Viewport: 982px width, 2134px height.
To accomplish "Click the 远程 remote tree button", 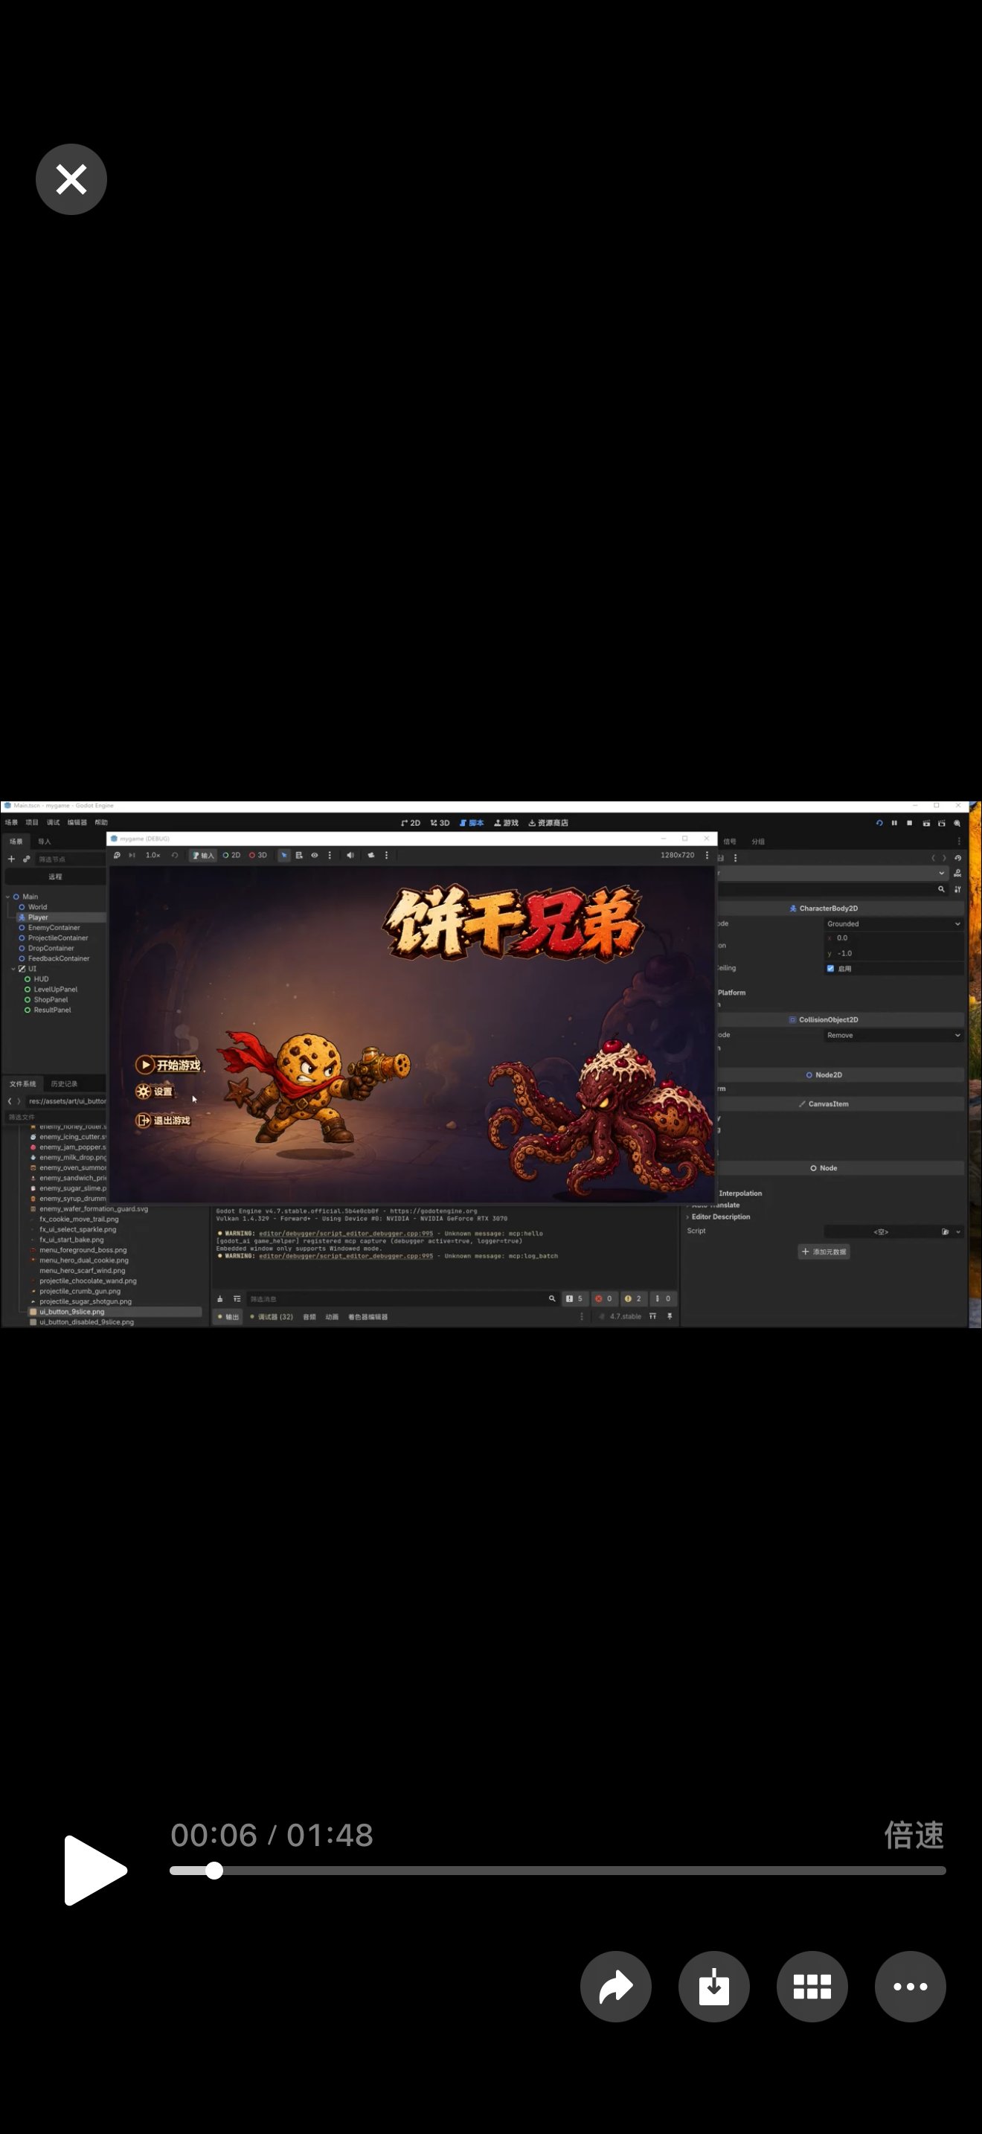I will click(56, 877).
